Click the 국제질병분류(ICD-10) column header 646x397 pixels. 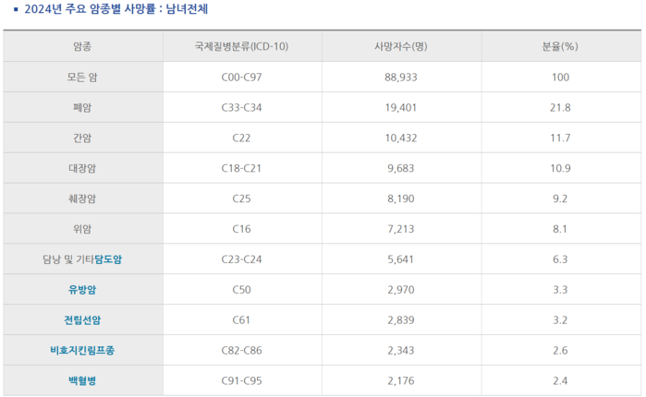coord(242,46)
